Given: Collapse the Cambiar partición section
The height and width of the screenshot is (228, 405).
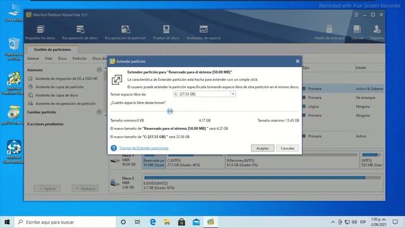Looking at the screenshot, I should (99, 112).
